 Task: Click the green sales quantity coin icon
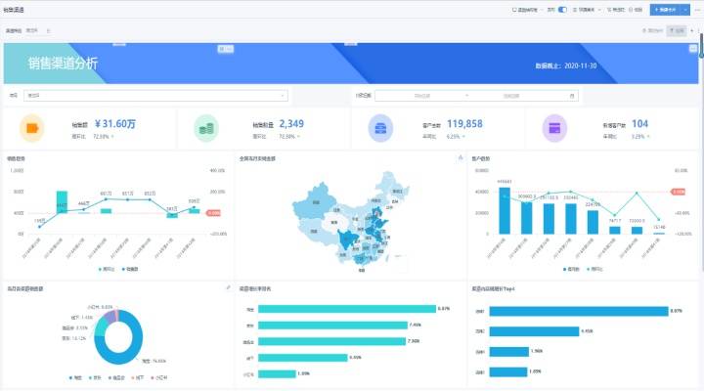point(205,128)
